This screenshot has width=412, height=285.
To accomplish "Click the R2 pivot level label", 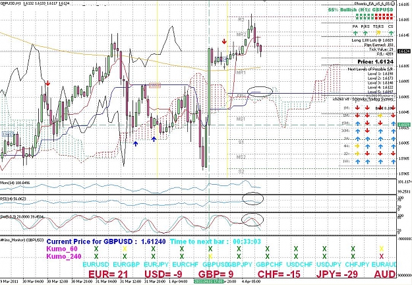I will (241, 20).
